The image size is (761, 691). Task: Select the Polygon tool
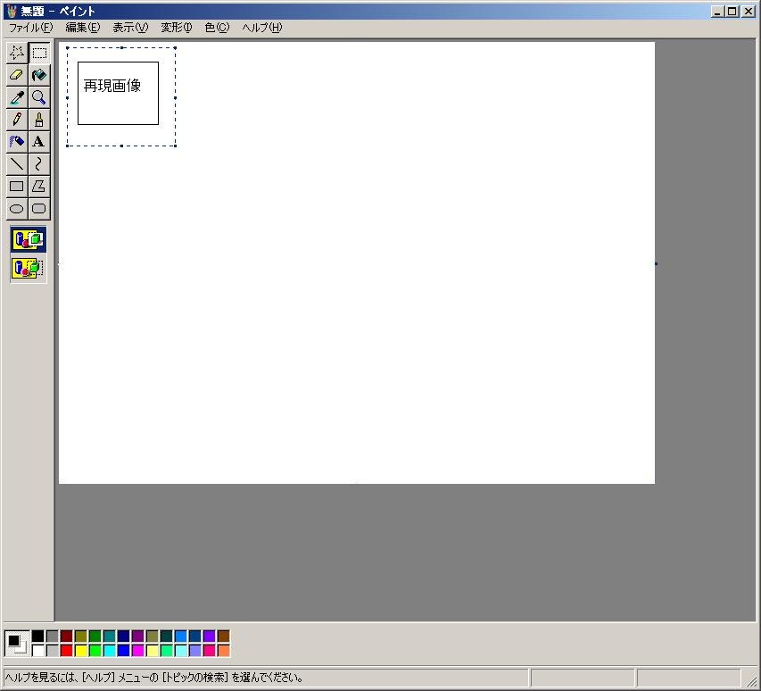click(39, 187)
